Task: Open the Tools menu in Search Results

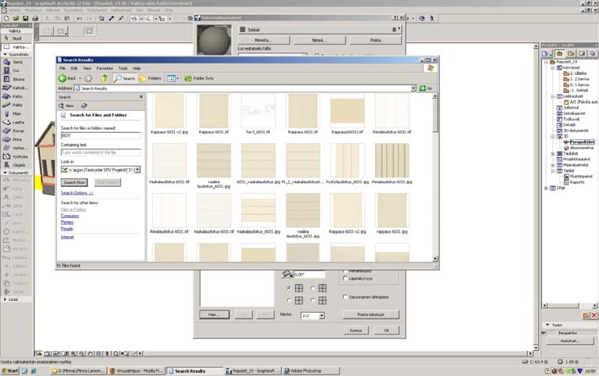Action: coord(123,68)
